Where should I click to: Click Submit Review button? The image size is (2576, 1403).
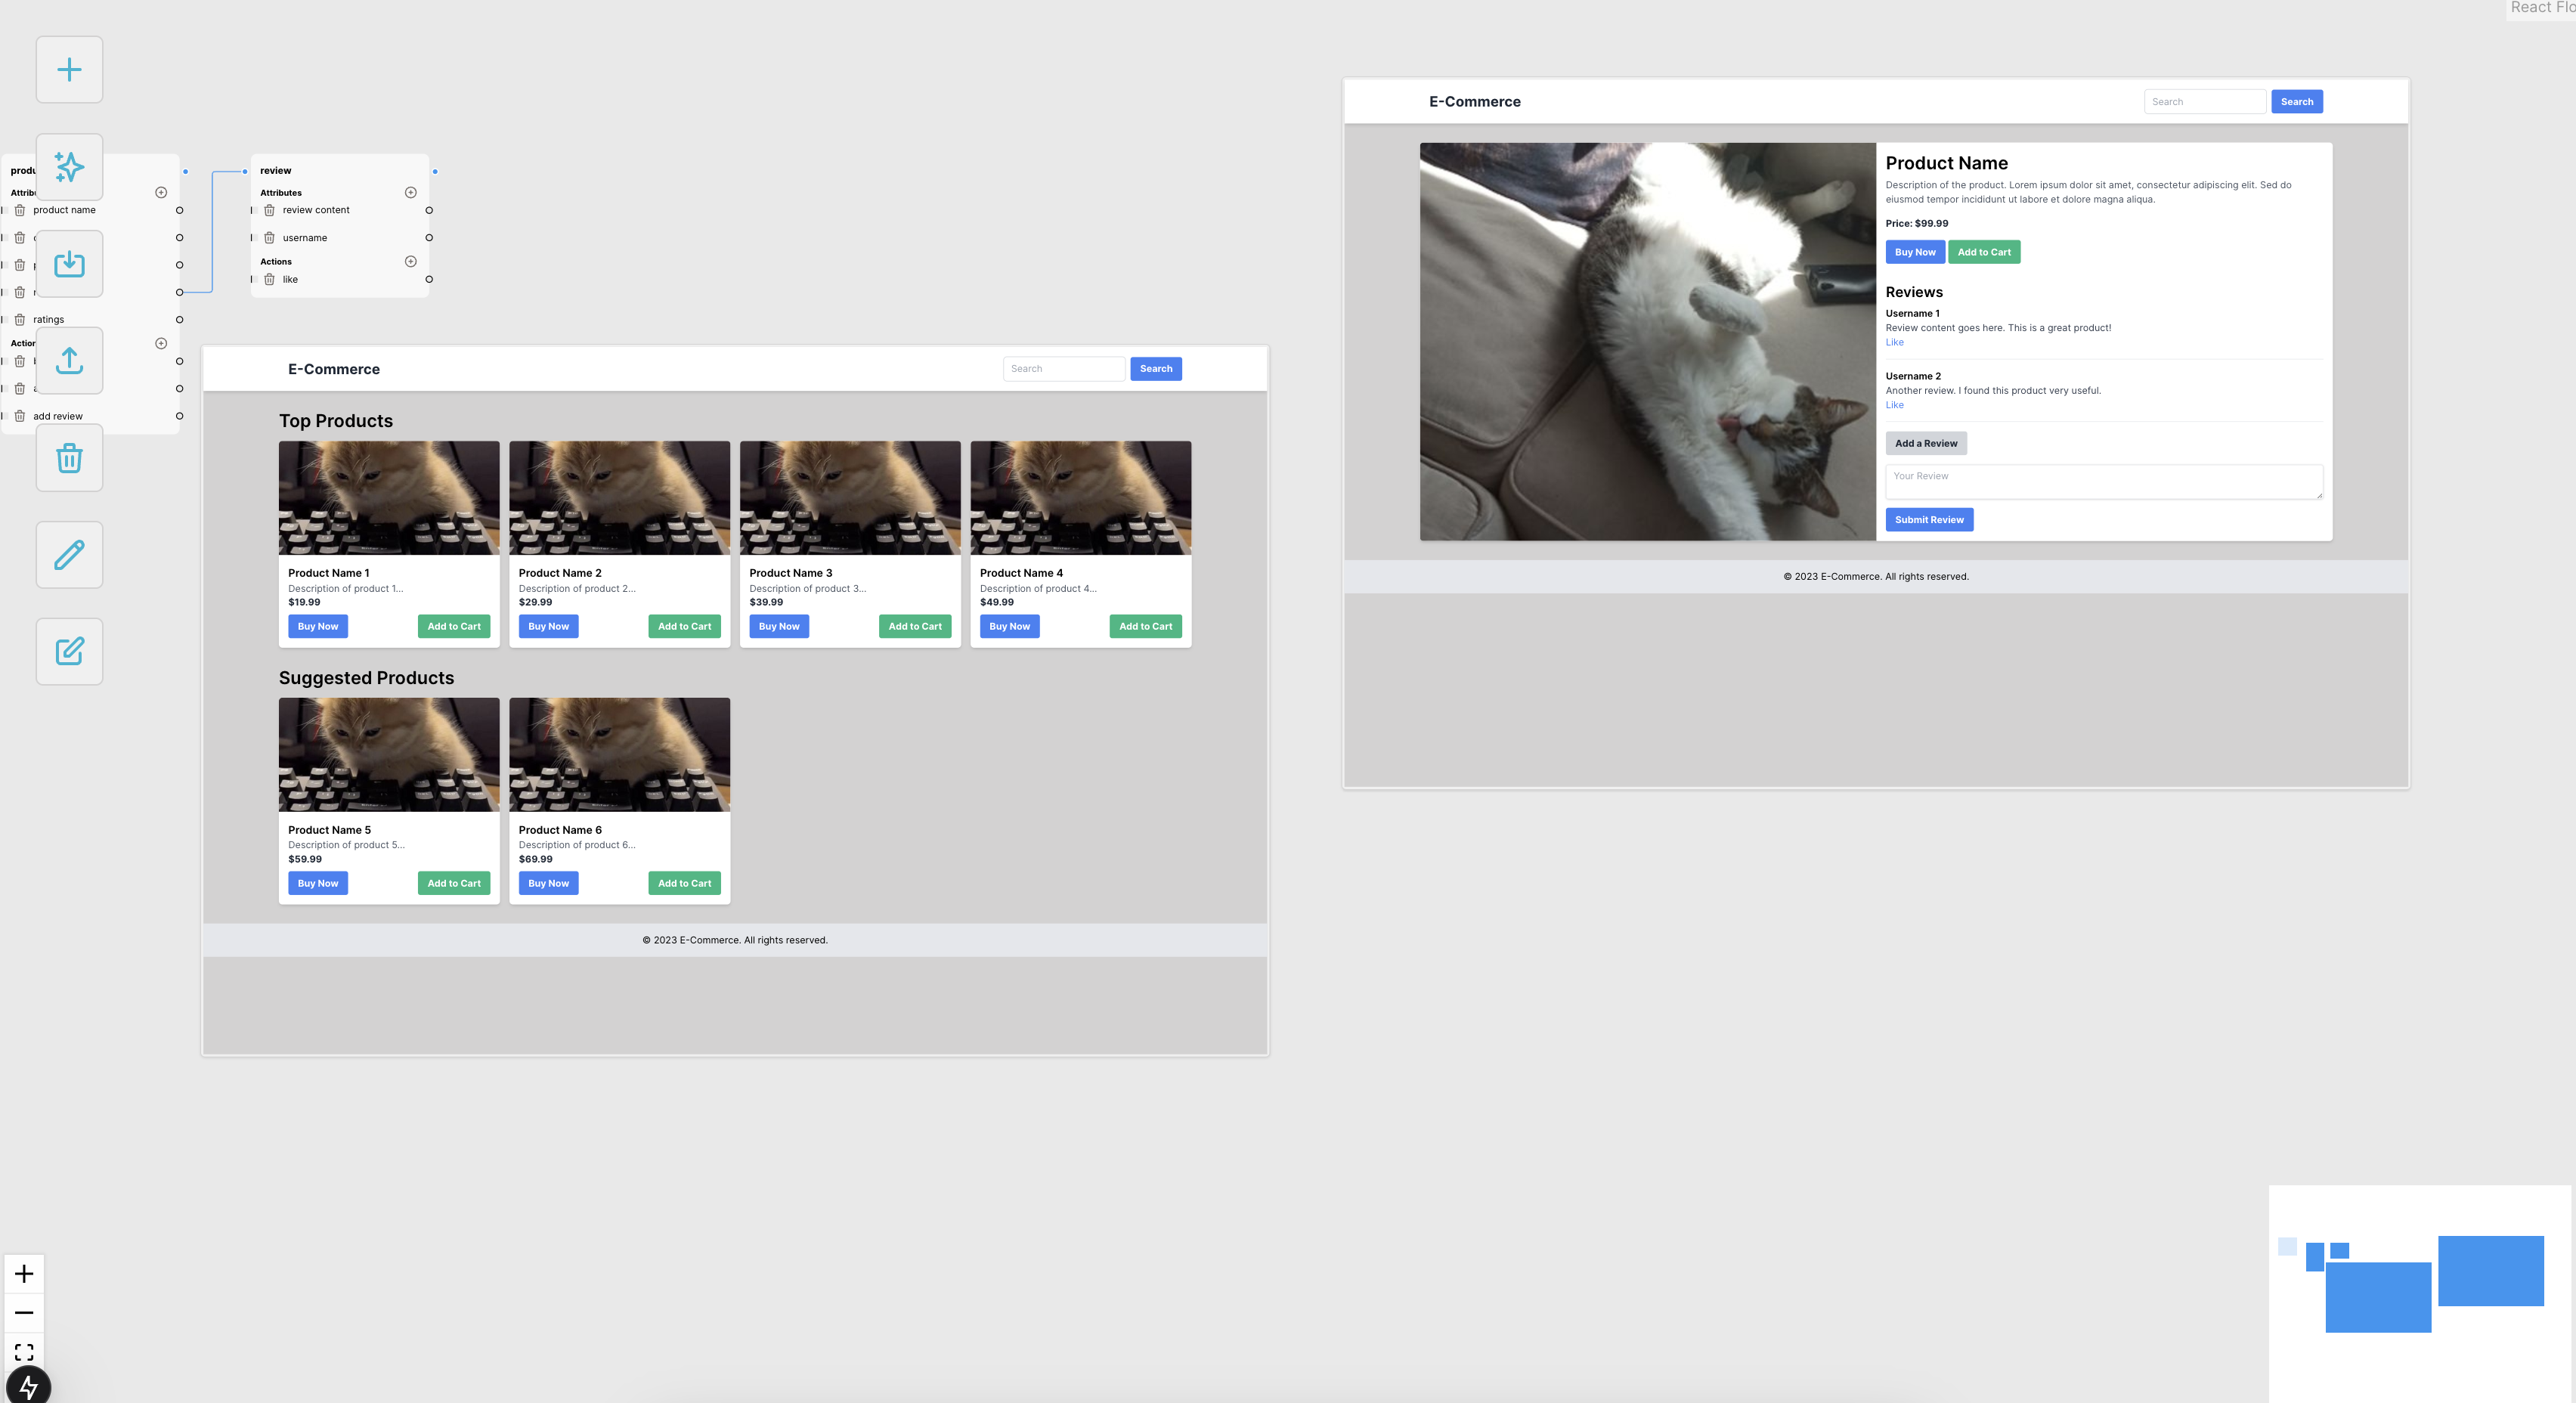click(1929, 520)
